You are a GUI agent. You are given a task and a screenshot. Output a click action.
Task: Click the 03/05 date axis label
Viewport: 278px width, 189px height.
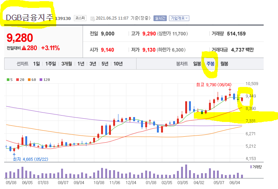(183, 183)
